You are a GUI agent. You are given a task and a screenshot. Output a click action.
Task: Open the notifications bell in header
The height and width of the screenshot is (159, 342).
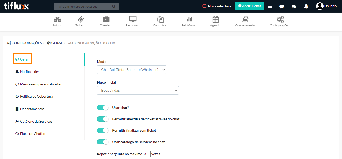306,6
